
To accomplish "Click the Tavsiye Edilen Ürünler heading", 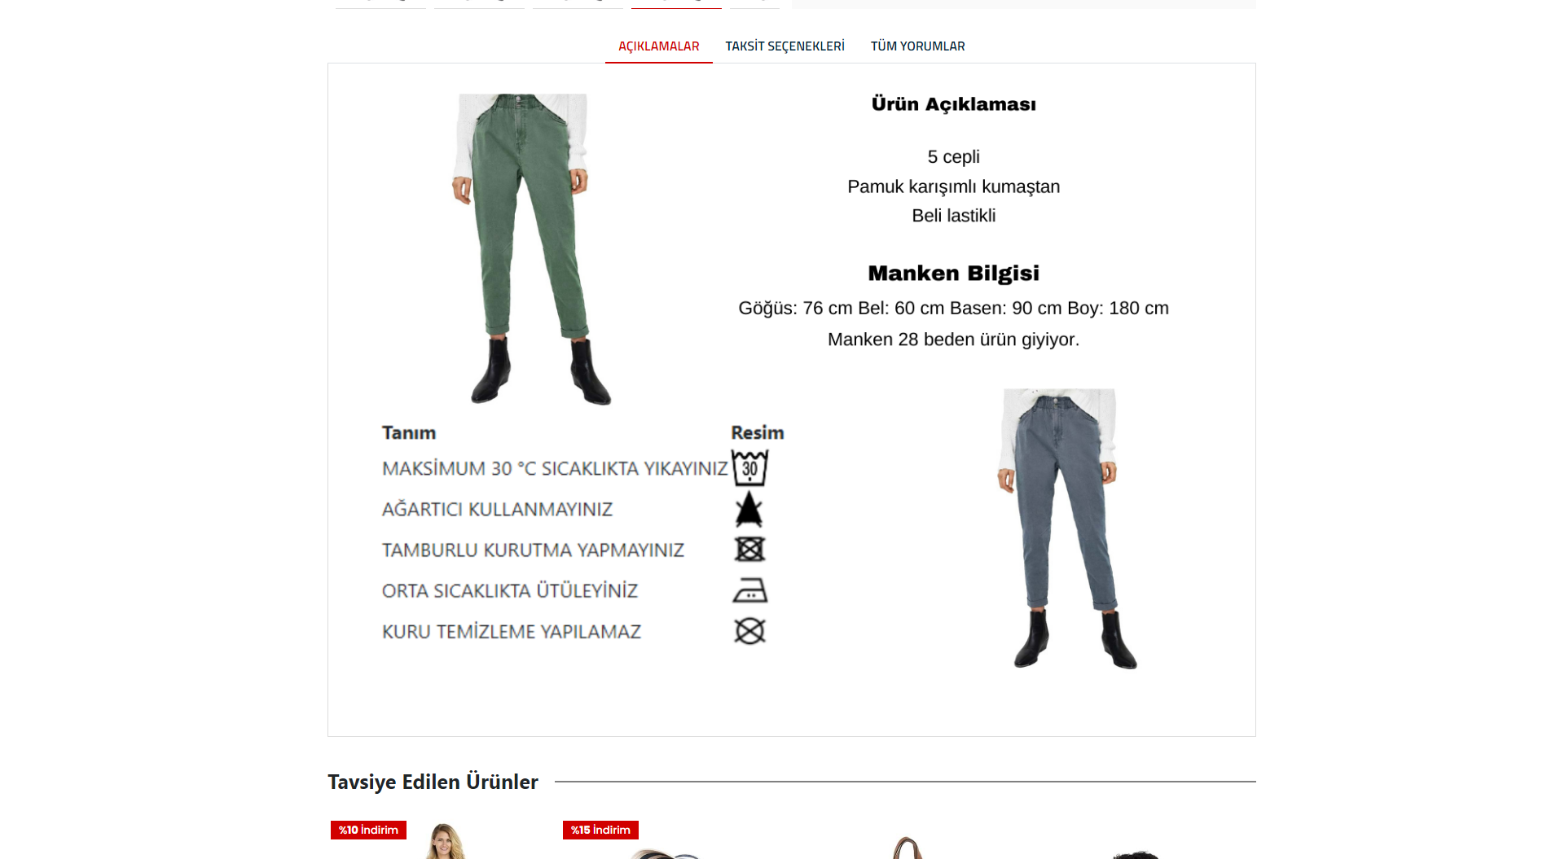I will 433,782.
